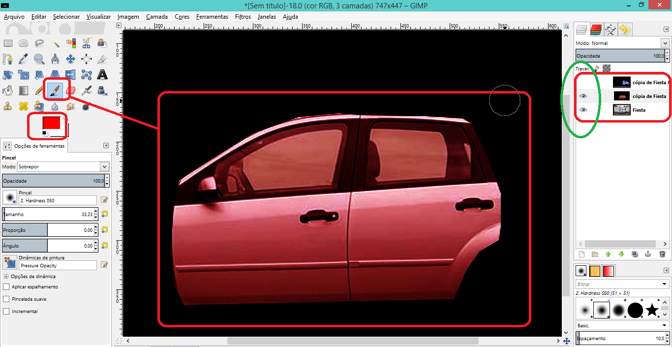
Task: Open the Camada menu
Action: point(156,17)
